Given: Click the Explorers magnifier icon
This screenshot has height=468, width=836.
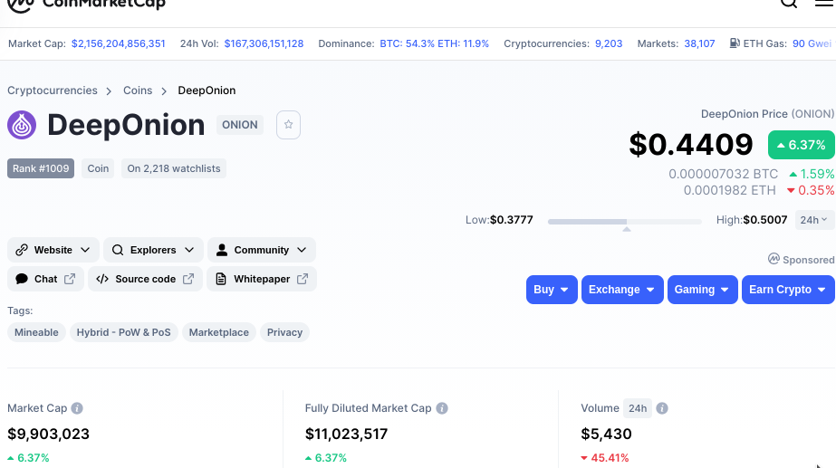Looking at the screenshot, I should (118, 250).
